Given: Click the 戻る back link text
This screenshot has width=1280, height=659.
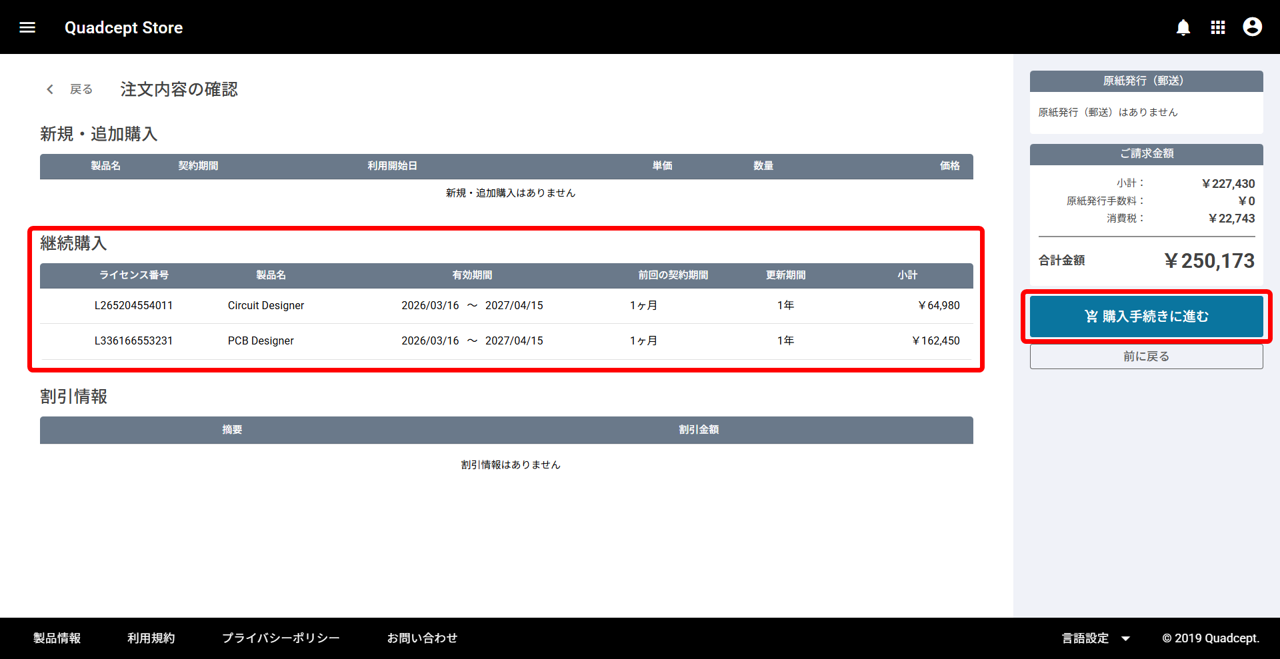Looking at the screenshot, I should (x=81, y=89).
